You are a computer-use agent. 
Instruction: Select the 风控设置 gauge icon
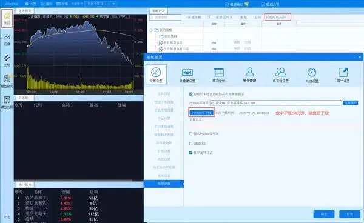point(312,75)
